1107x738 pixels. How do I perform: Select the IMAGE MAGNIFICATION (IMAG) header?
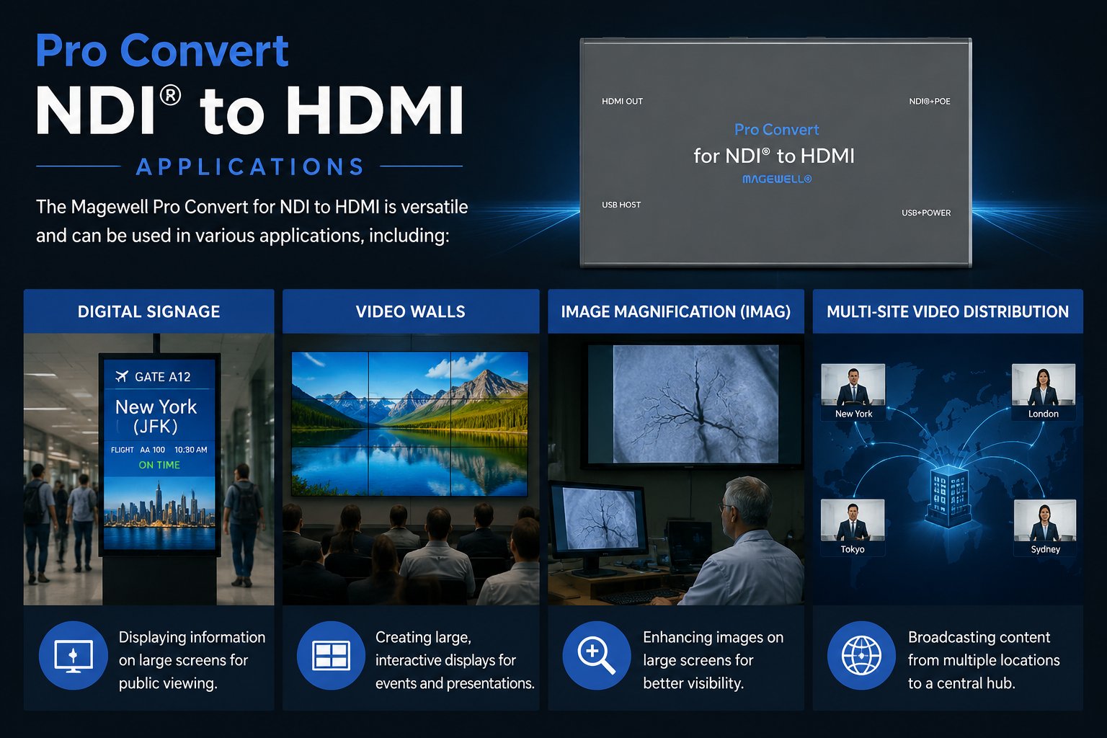(676, 311)
